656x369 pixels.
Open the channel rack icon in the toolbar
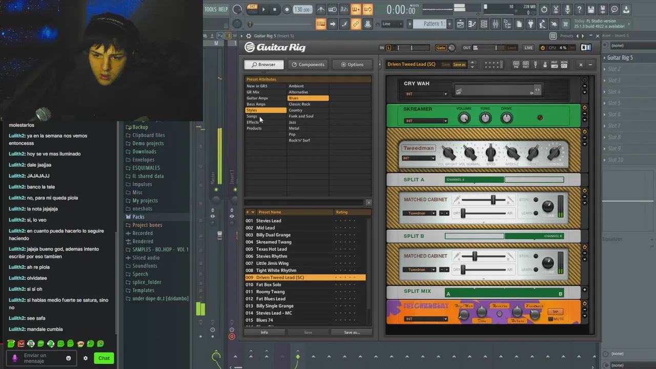click(x=484, y=24)
